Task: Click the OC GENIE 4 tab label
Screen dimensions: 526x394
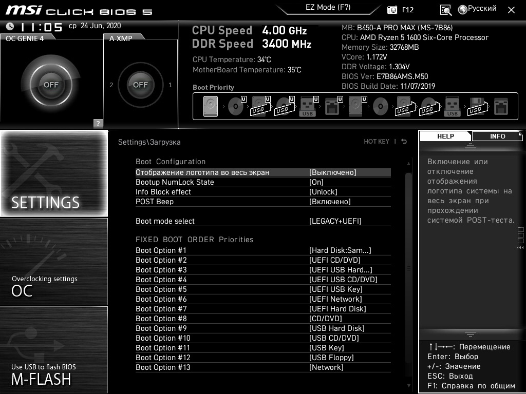Action: pos(25,38)
